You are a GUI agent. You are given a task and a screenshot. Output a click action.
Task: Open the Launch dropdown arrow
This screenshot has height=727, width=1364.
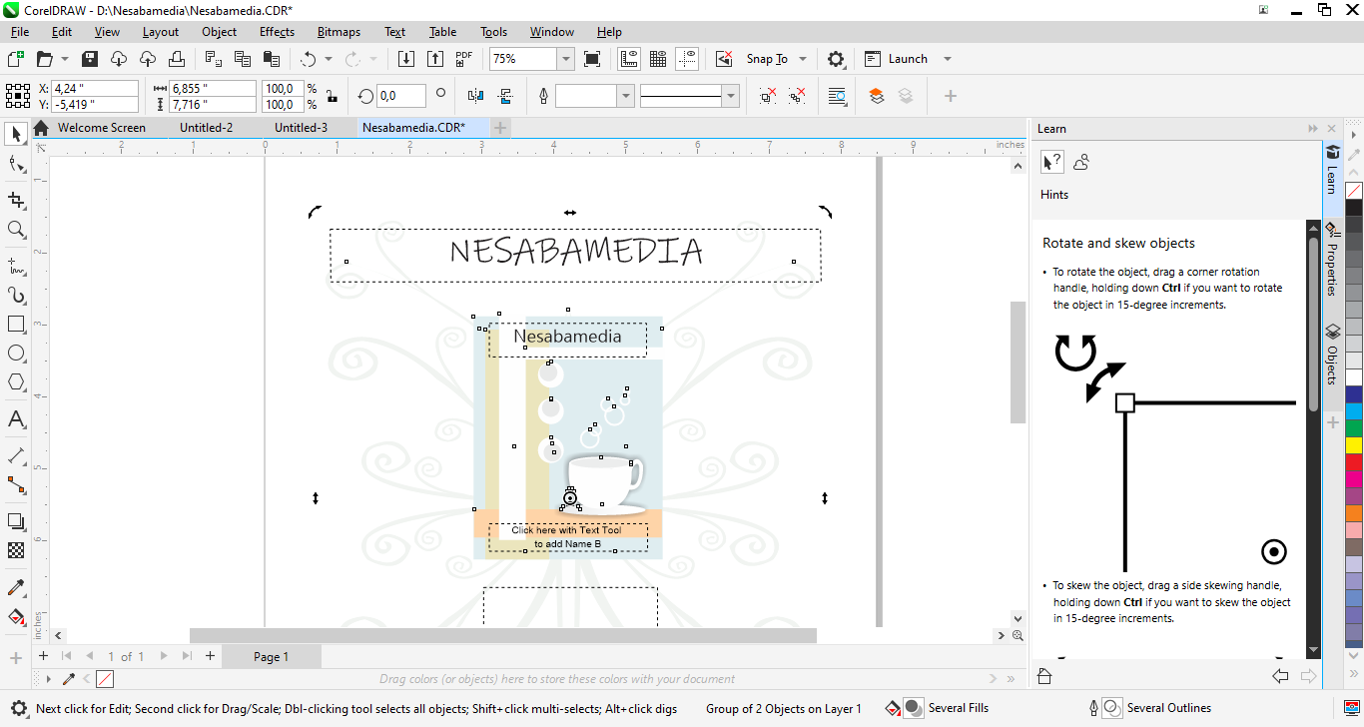pos(948,59)
